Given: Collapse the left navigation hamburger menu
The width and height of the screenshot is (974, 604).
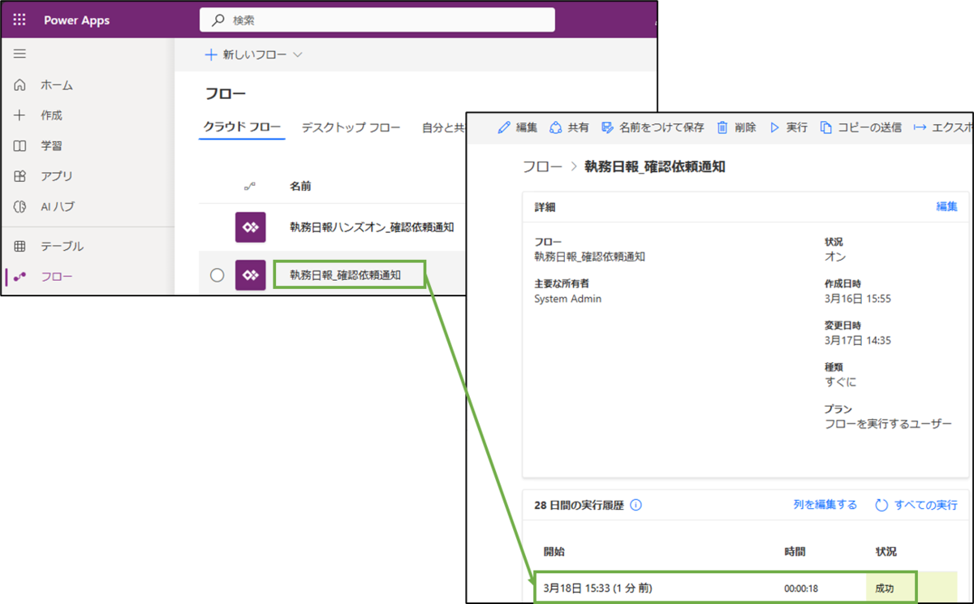Looking at the screenshot, I should (x=19, y=54).
